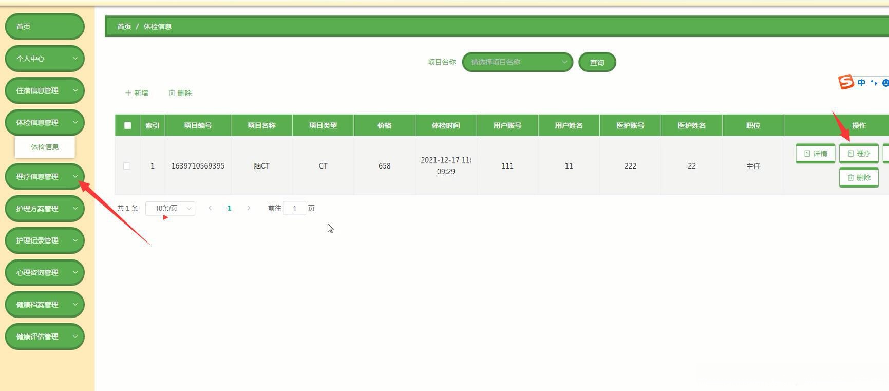Viewport: 889px width, 391px height.
Task: Click the 医护姓名 column header
Action: [x=692, y=125]
